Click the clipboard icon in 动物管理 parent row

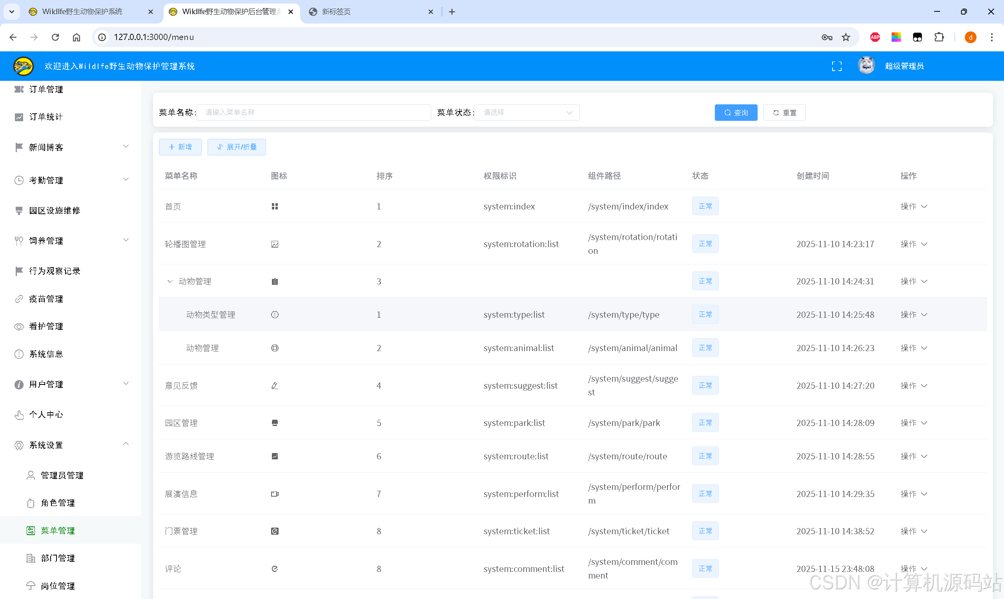click(x=275, y=281)
